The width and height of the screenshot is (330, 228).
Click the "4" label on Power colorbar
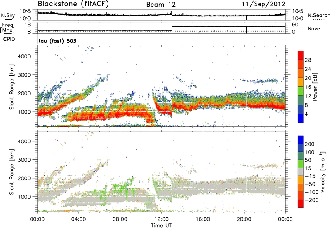(306, 114)
